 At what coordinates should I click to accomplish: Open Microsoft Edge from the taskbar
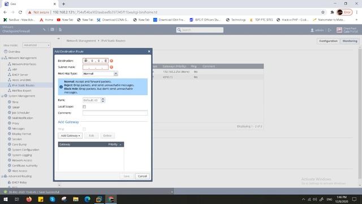tap(87, 199)
